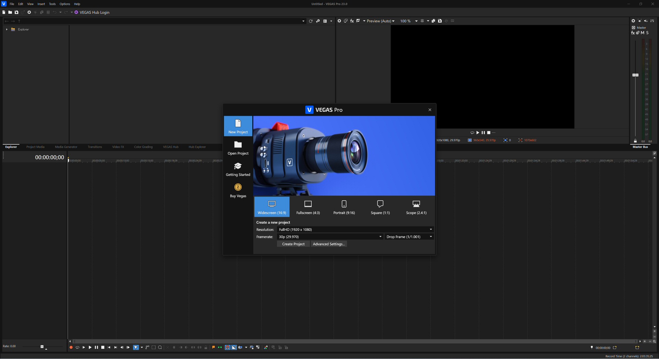Click the New empty project icon in main toolbar
Image resolution: width=659 pixels, height=359 pixels.
pyautogui.click(x=4, y=12)
